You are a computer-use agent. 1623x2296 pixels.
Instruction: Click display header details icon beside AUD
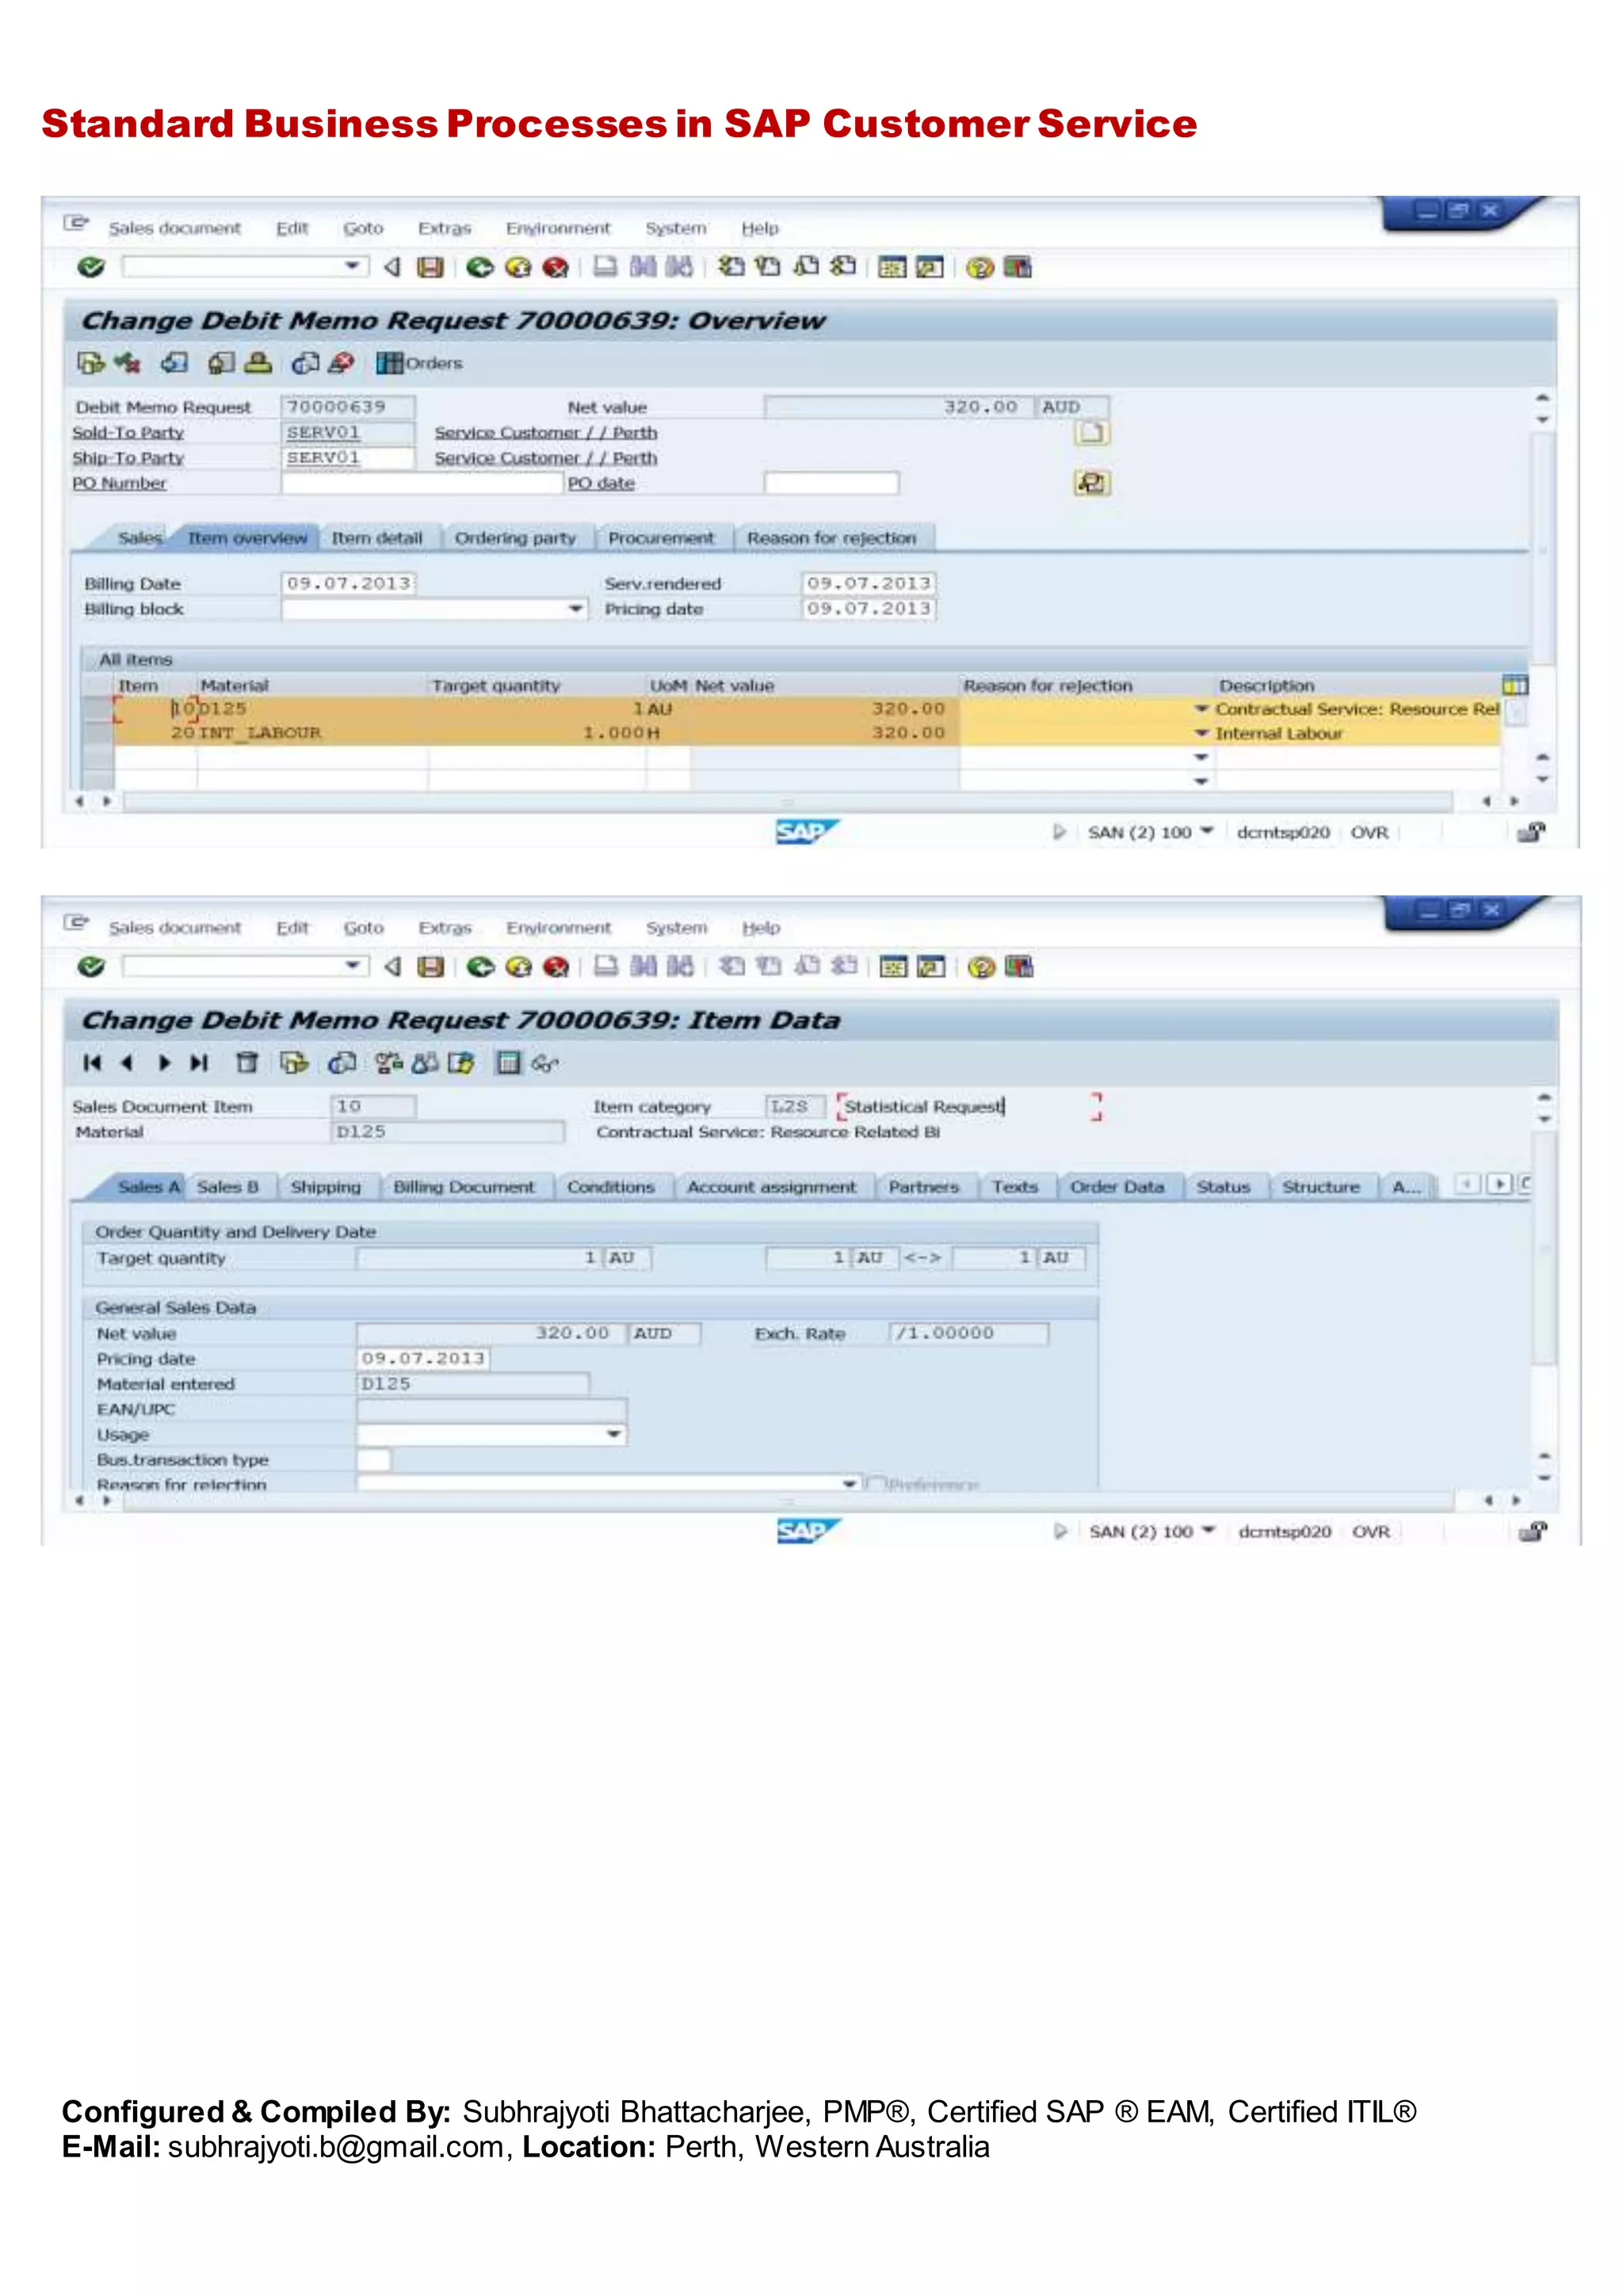(x=1091, y=433)
